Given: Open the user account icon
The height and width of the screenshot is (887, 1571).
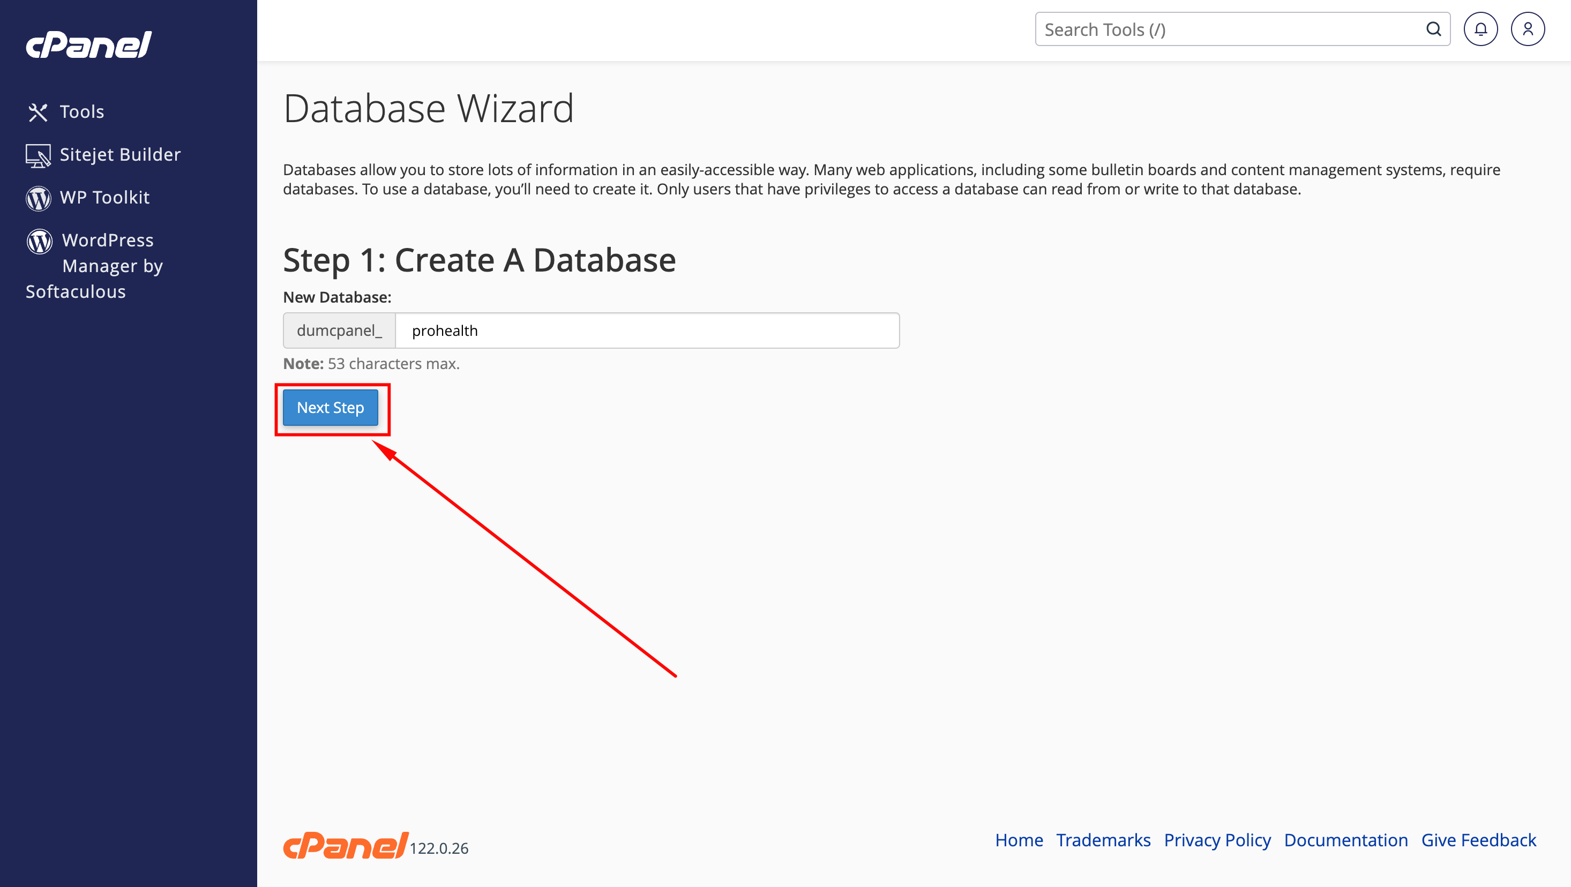Looking at the screenshot, I should point(1527,29).
